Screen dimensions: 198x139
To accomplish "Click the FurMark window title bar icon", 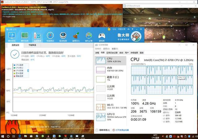I will click(2, 2).
